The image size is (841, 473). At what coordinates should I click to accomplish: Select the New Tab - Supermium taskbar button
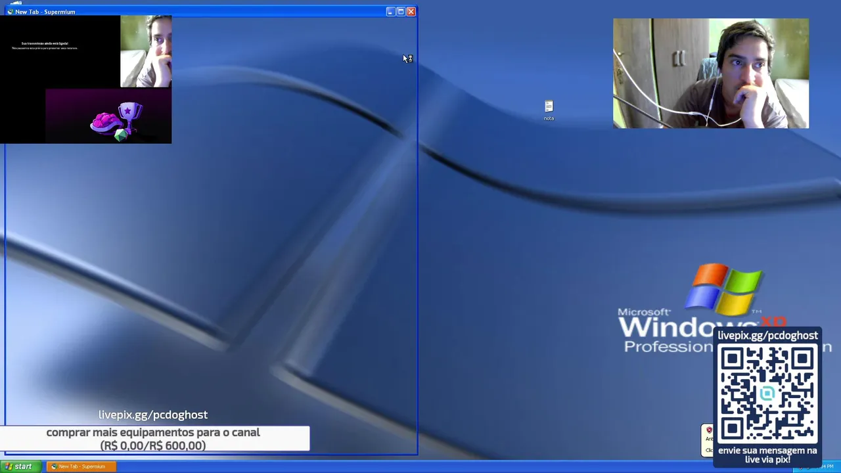click(x=81, y=466)
